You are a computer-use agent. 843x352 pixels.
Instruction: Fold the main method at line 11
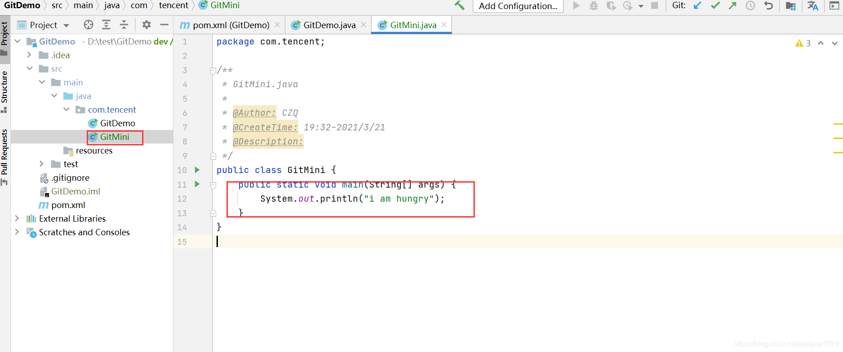tap(213, 185)
